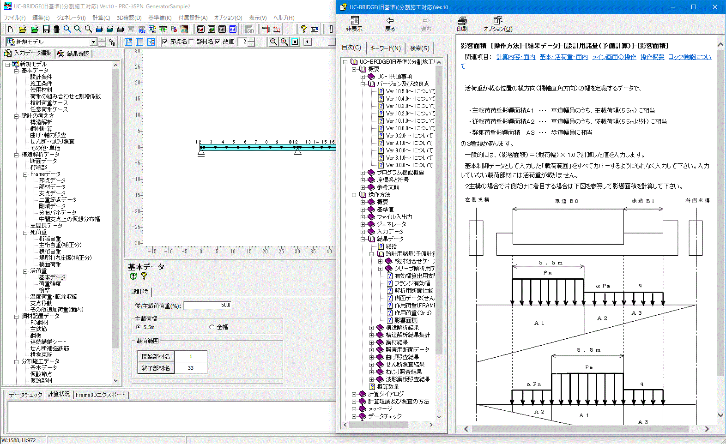Screen dimensions: 726x444
Task: Select 影響面積 in help contents tree
Action: pyautogui.click(x=405, y=320)
